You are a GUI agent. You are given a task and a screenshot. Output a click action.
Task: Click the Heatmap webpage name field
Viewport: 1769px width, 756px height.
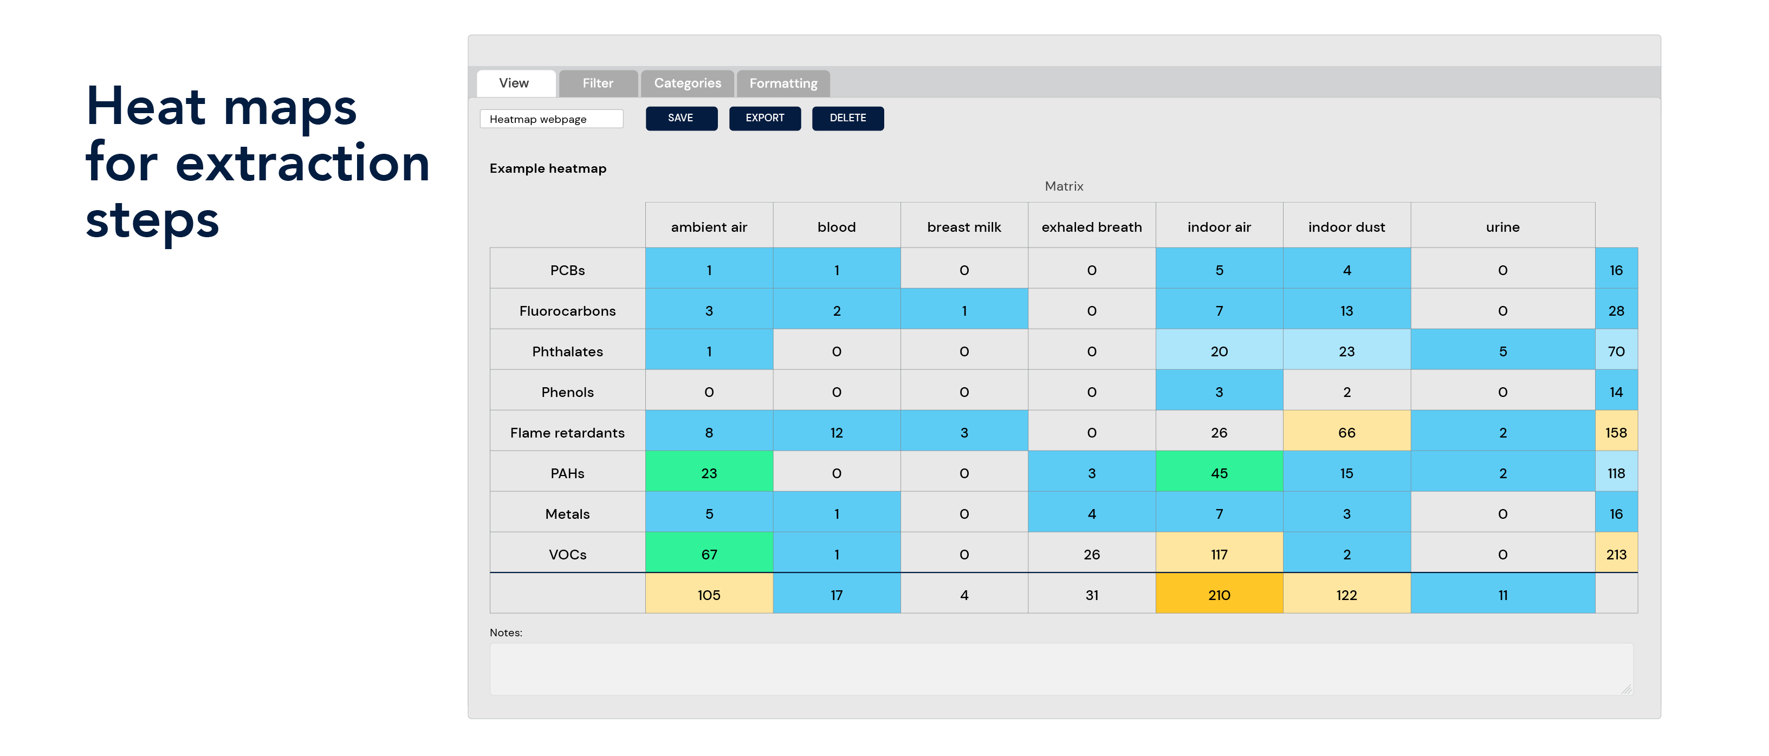point(551,119)
